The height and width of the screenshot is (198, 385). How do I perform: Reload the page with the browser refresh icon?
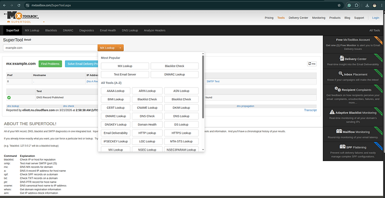coord(19,5)
